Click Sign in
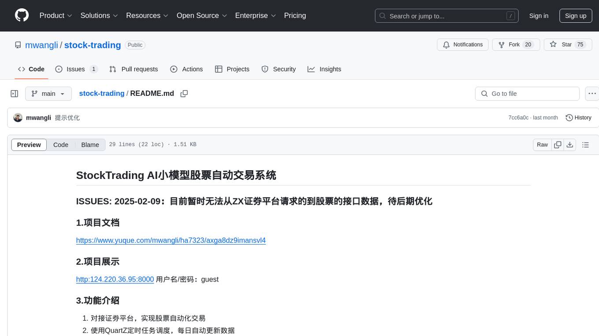Screen dimensions: 599x336 [539, 16]
